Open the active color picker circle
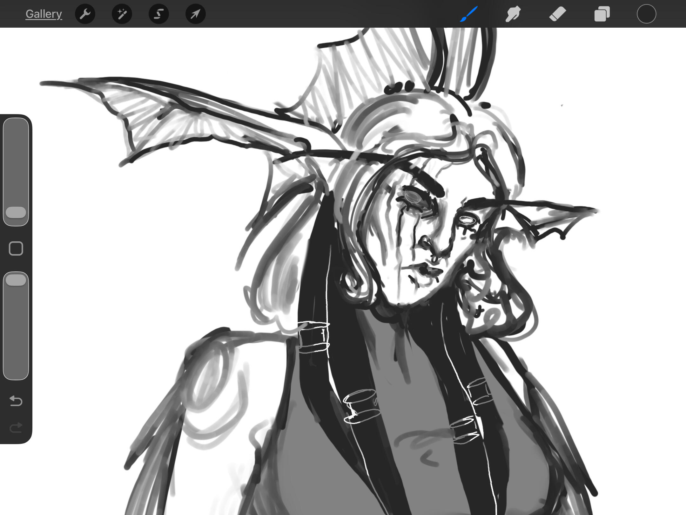686x515 pixels. (x=646, y=14)
